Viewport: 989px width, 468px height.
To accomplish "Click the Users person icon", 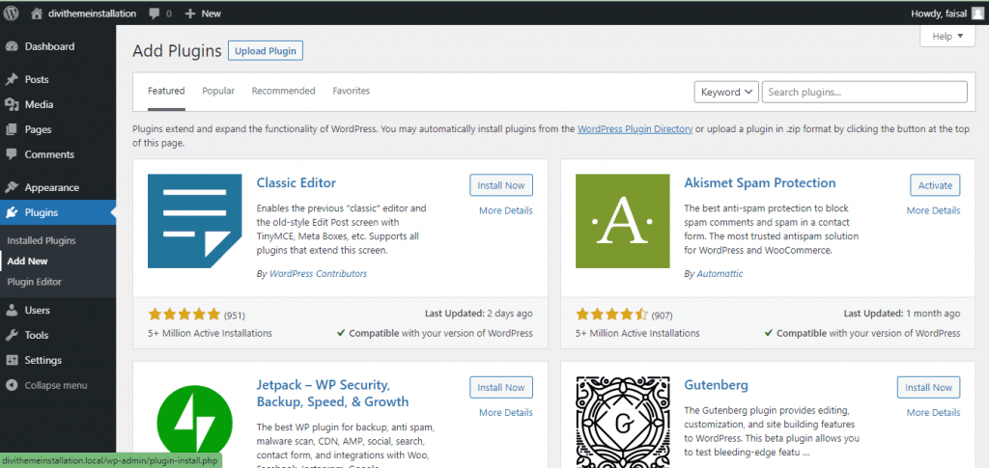I will point(12,311).
